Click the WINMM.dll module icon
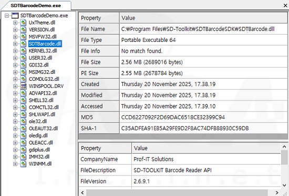The height and width of the screenshot is (196, 289). coord(23,164)
